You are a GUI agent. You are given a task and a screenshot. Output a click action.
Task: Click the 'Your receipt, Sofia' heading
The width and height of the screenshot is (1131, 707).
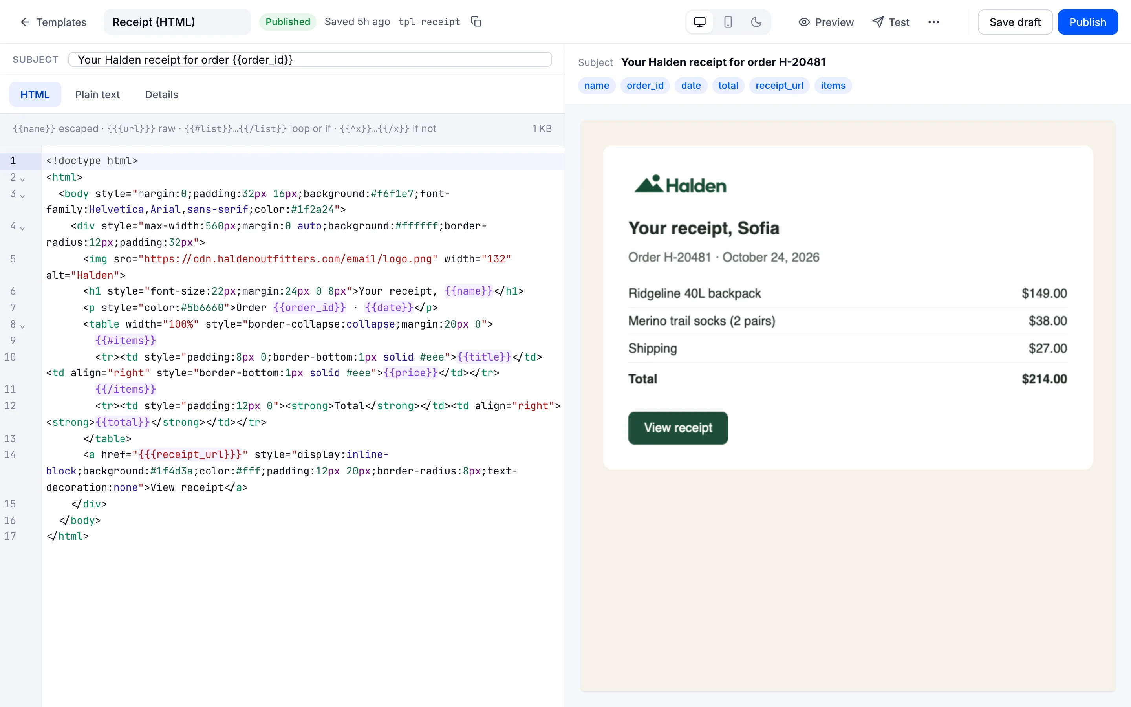pyautogui.click(x=703, y=228)
